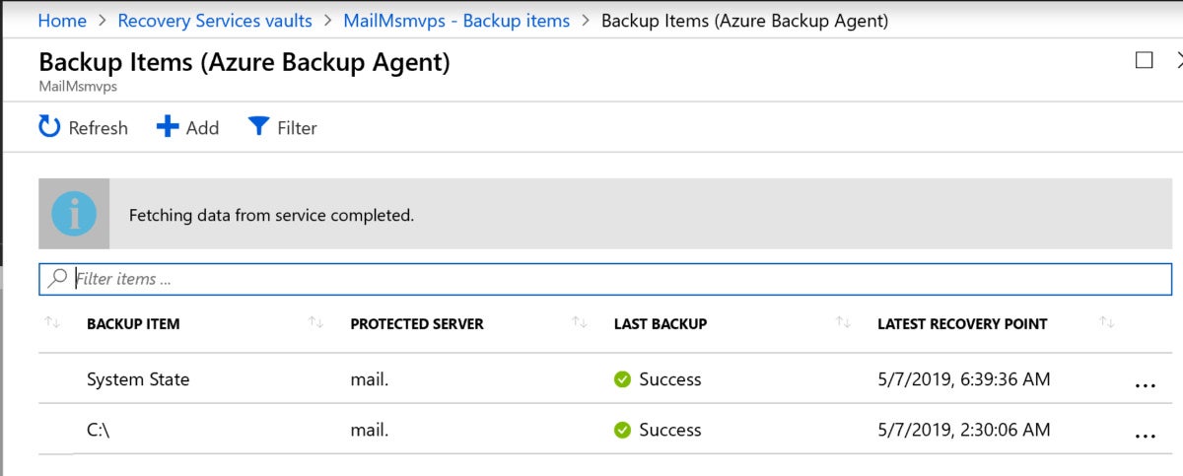Screen dimensions: 1183x476
Task: Open the Filter funnel icon
Action: point(258,126)
